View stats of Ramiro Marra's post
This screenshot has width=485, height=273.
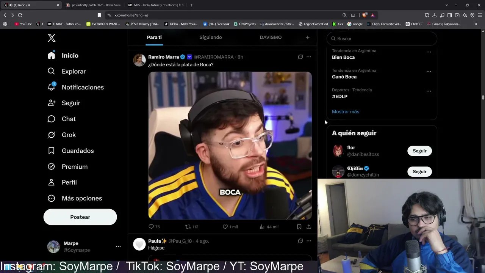click(x=269, y=227)
